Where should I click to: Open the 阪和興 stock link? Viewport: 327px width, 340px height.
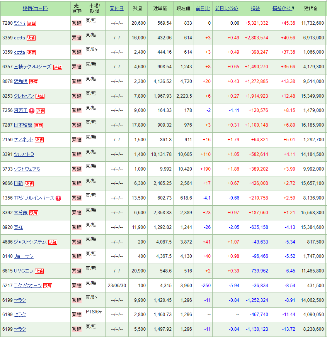[x=20, y=81]
